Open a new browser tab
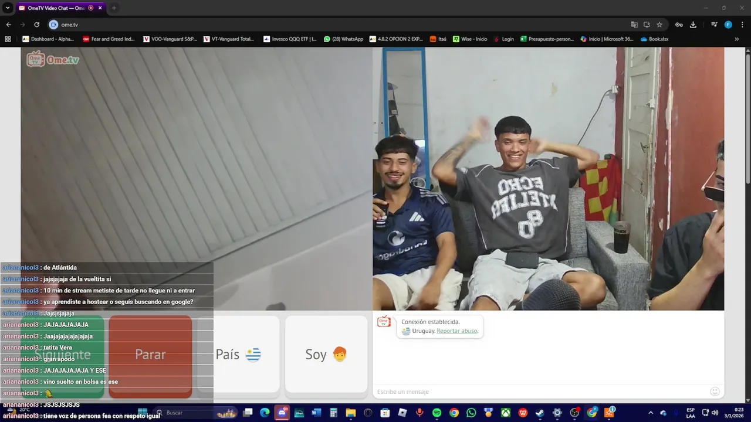This screenshot has height=422, width=751. point(114,8)
